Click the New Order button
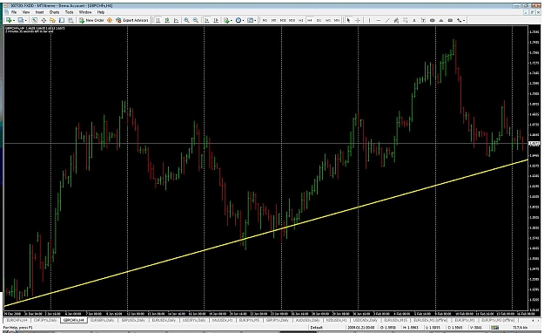544x333 pixels. pos(91,20)
